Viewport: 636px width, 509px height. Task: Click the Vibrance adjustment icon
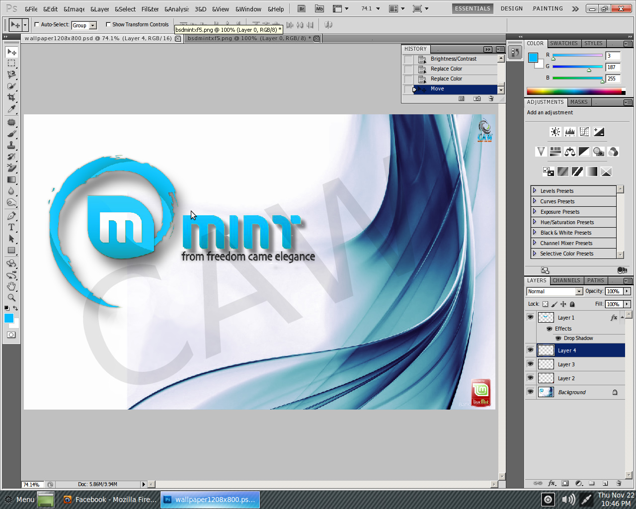point(541,152)
